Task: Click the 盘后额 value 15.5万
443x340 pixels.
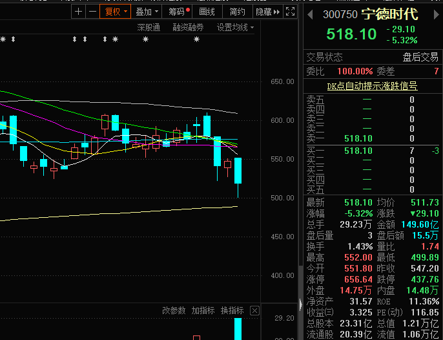Action: coord(425,236)
